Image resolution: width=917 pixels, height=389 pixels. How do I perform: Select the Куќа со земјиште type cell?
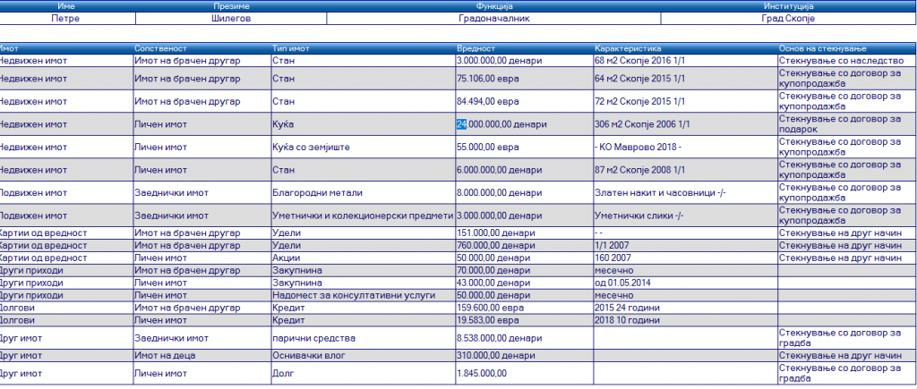[x=364, y=148]
